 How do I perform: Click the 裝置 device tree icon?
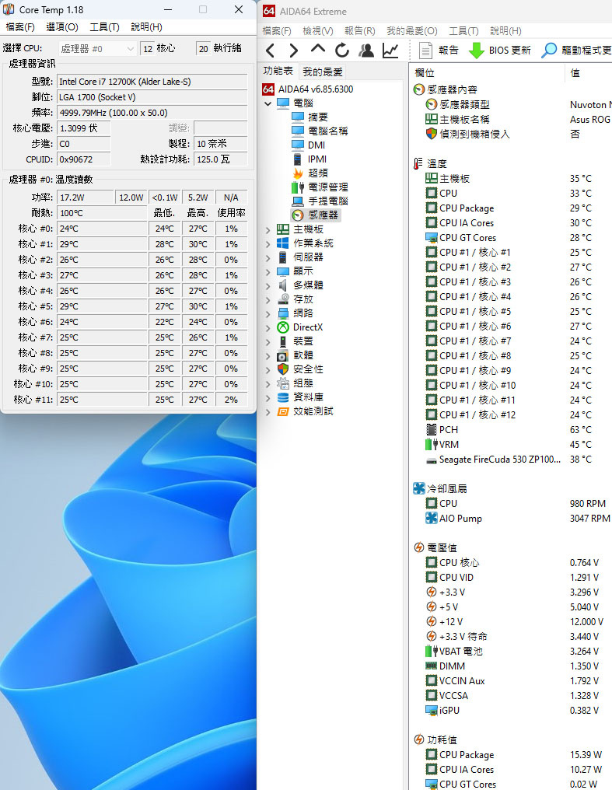tap(283, 341)
